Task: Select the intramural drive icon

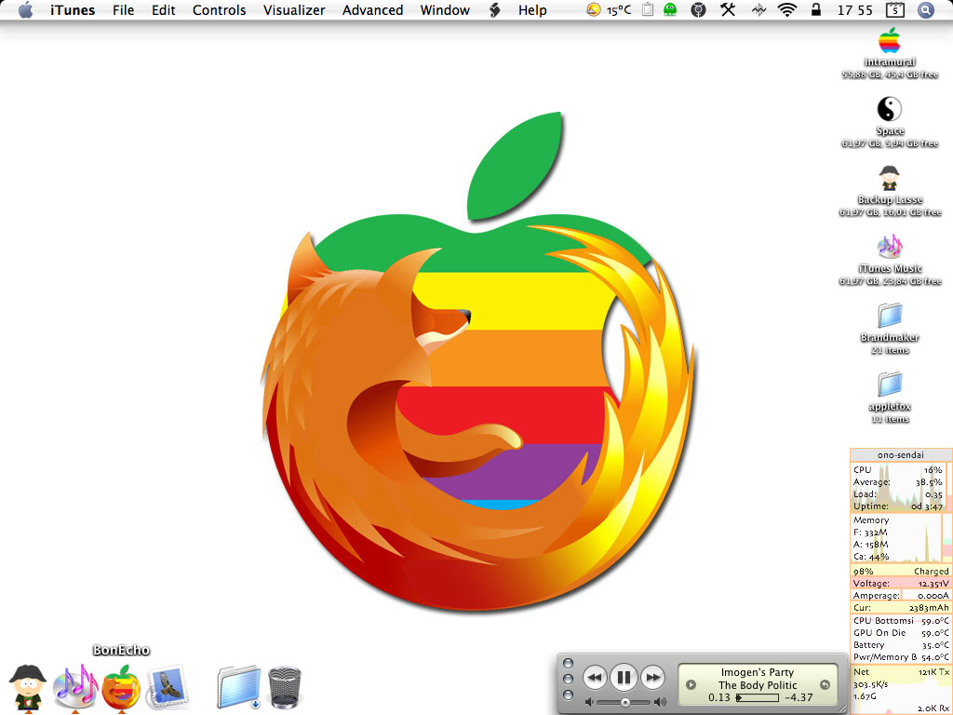Action: [889, 41]
